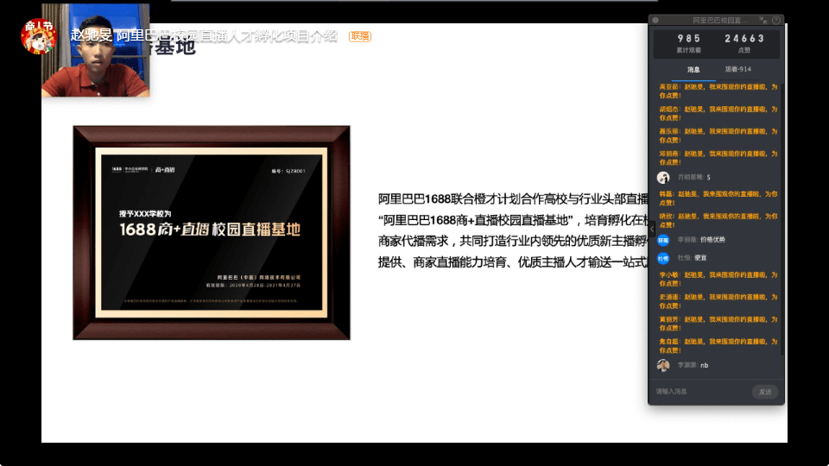Viewport: 829px width, 466px height.
Task: Click the orange 联播 badge beside the title
Action: pos(360,36)
